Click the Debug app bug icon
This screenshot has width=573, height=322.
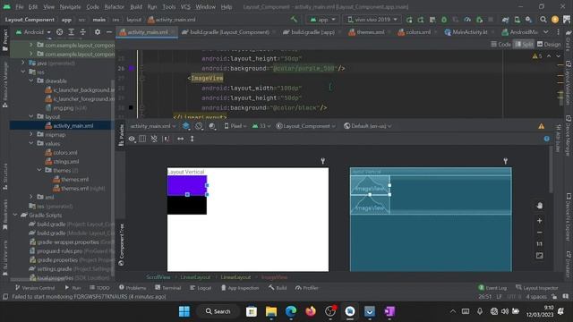tap(444, 20)
